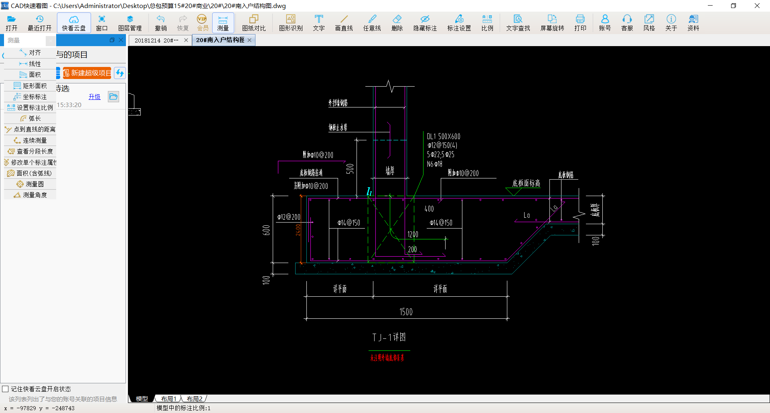
Task: Check 记住快看云盘开启状态 checkbox
Action: 5,389
